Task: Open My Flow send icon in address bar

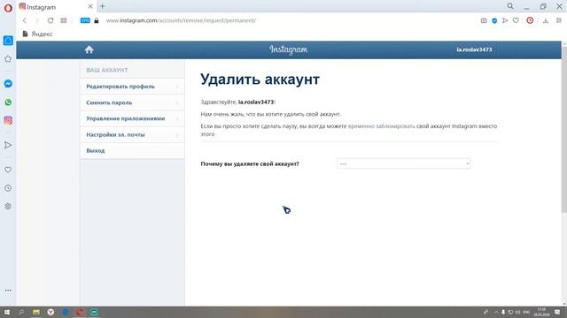Action: (505, 20)
